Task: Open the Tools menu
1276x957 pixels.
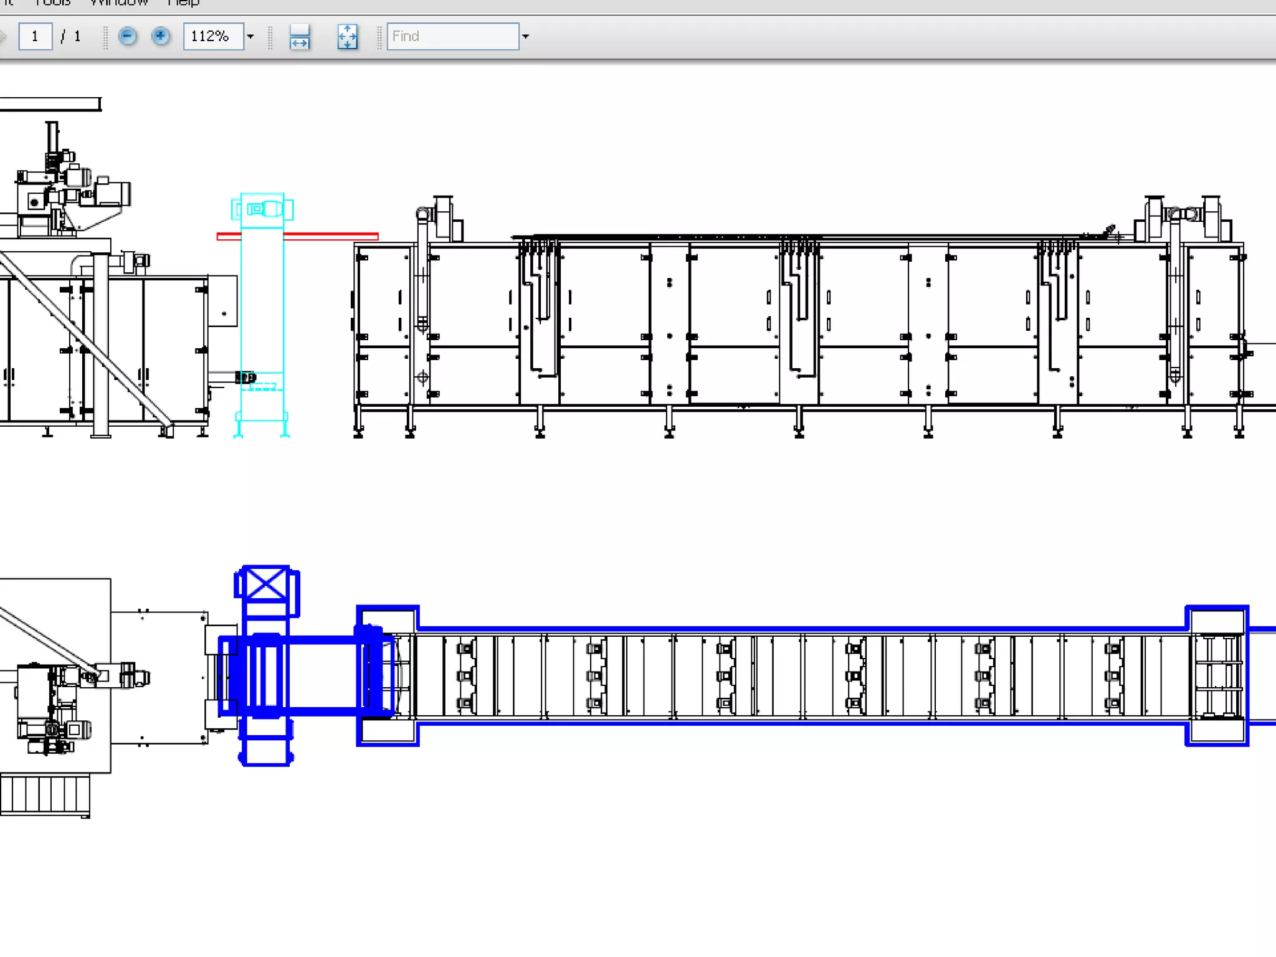Action: tap(53, 3)
